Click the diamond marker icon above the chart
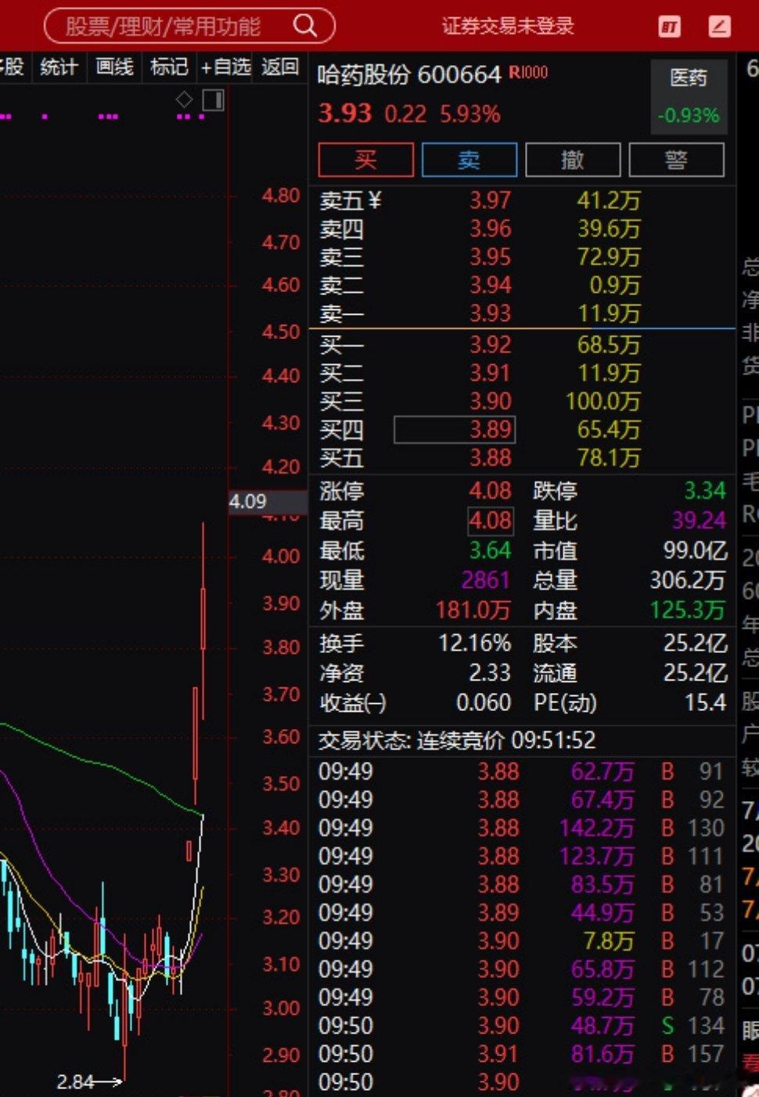 (184, 99)
